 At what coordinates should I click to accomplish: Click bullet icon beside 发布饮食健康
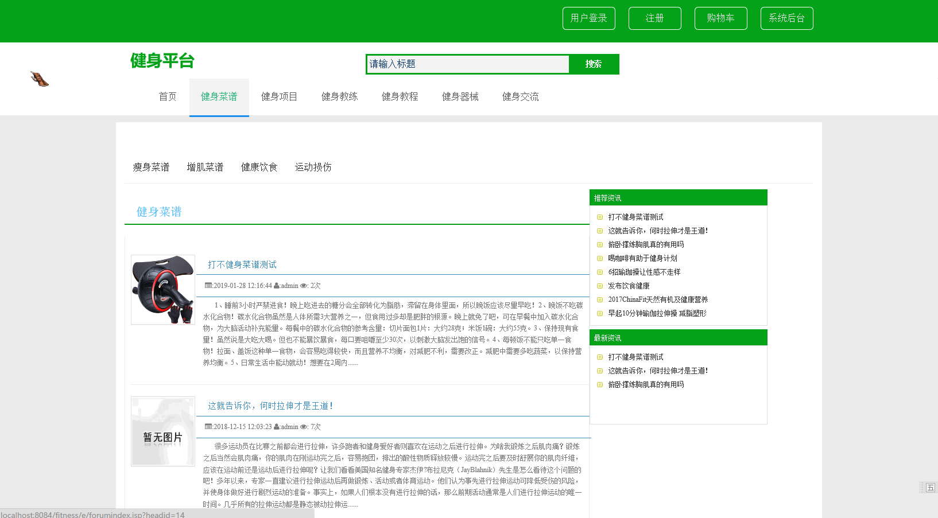tap(600, 286)
